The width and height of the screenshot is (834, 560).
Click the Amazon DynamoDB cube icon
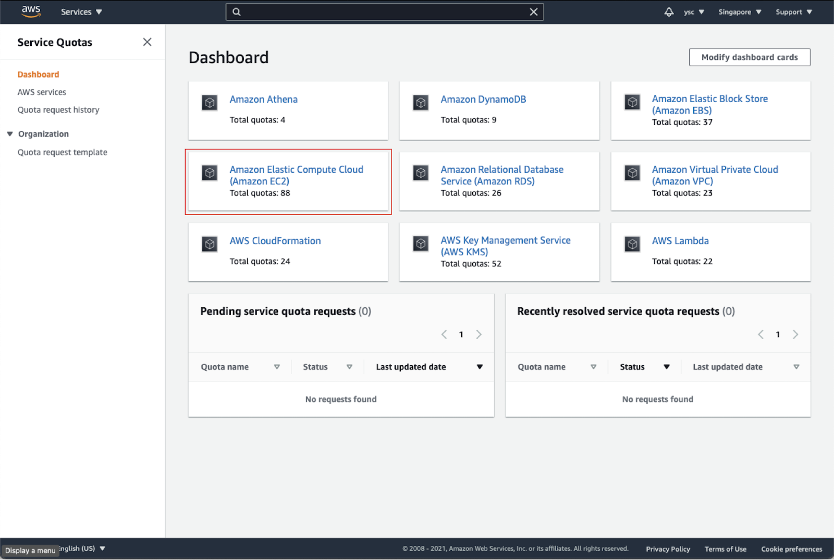click(421, 103)
